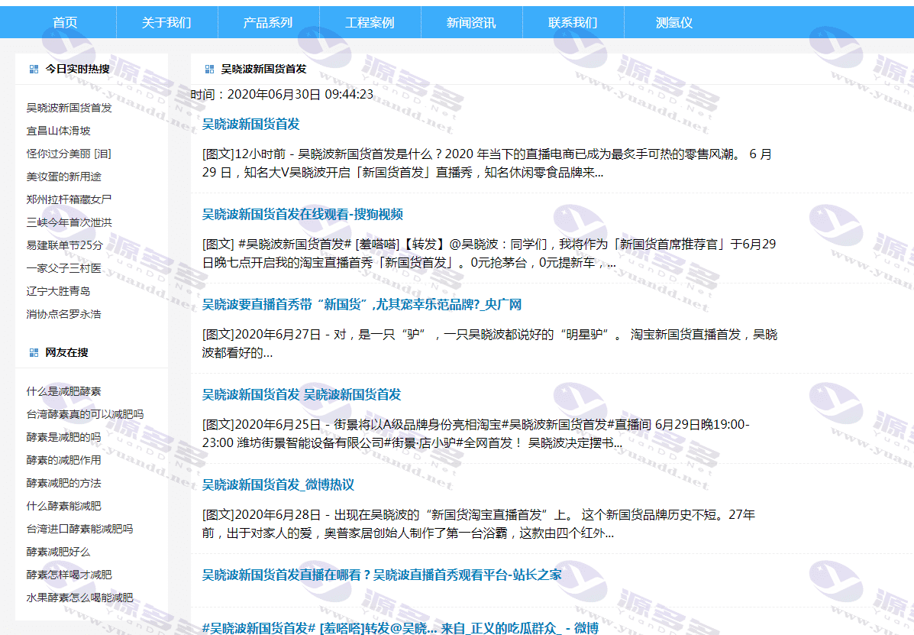Open related search 酵素是减肥的吗
The image size is (914, 635).
63,437
